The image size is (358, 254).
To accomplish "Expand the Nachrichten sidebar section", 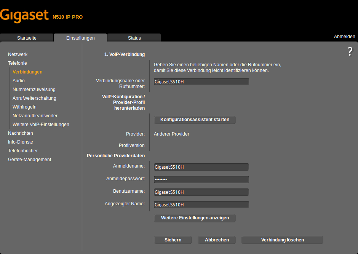I will click(x=21, y=133).
